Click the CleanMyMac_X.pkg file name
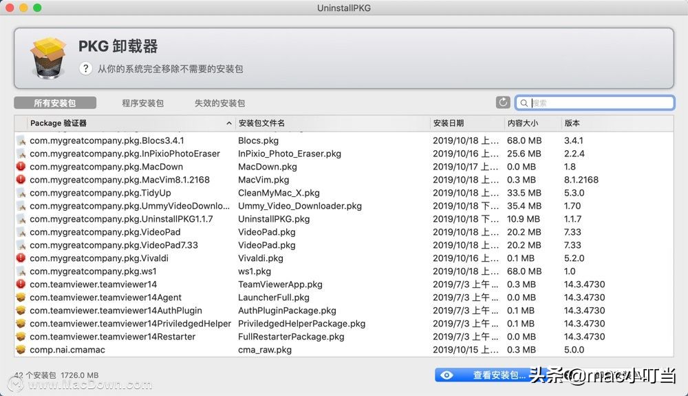688x396 pixels. (x=279, y=193)
